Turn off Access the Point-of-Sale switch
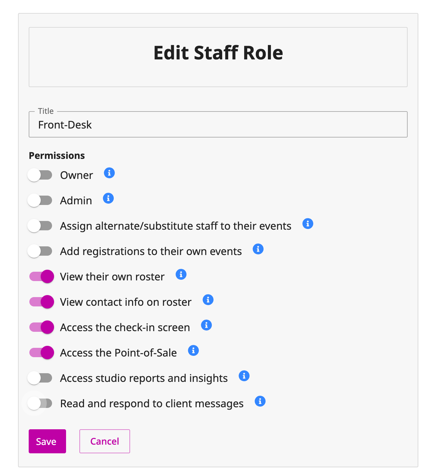429x472 pixels. click(41, 352)
